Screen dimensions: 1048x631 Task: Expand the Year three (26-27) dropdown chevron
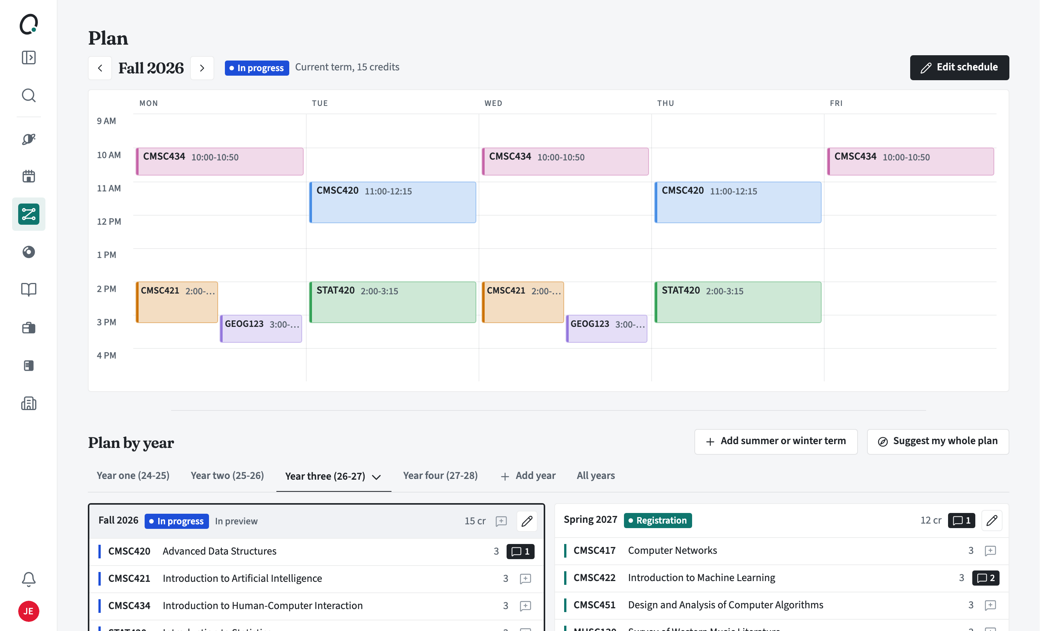coord(376,477)
